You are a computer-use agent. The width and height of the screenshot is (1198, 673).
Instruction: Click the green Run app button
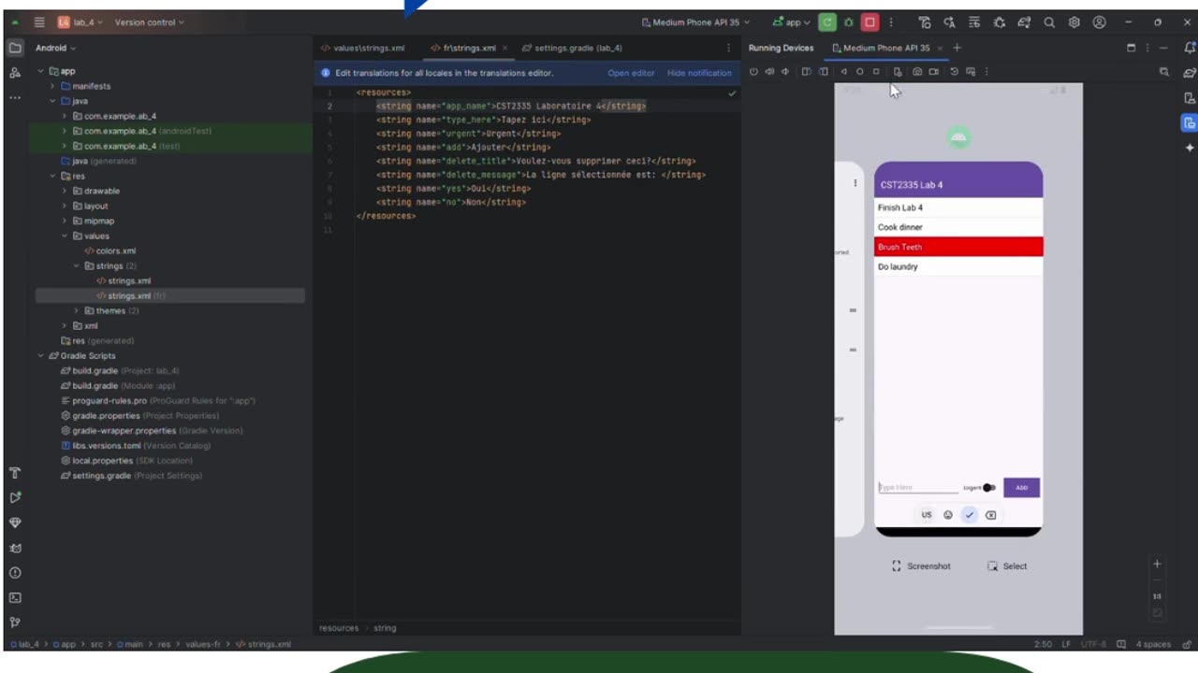click(x=826, y=22)
